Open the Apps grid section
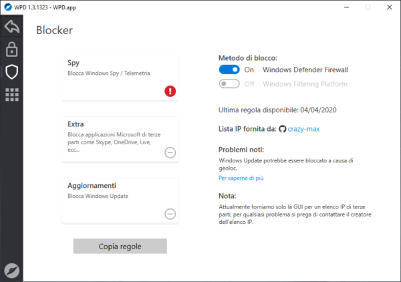 click(12, 95)
